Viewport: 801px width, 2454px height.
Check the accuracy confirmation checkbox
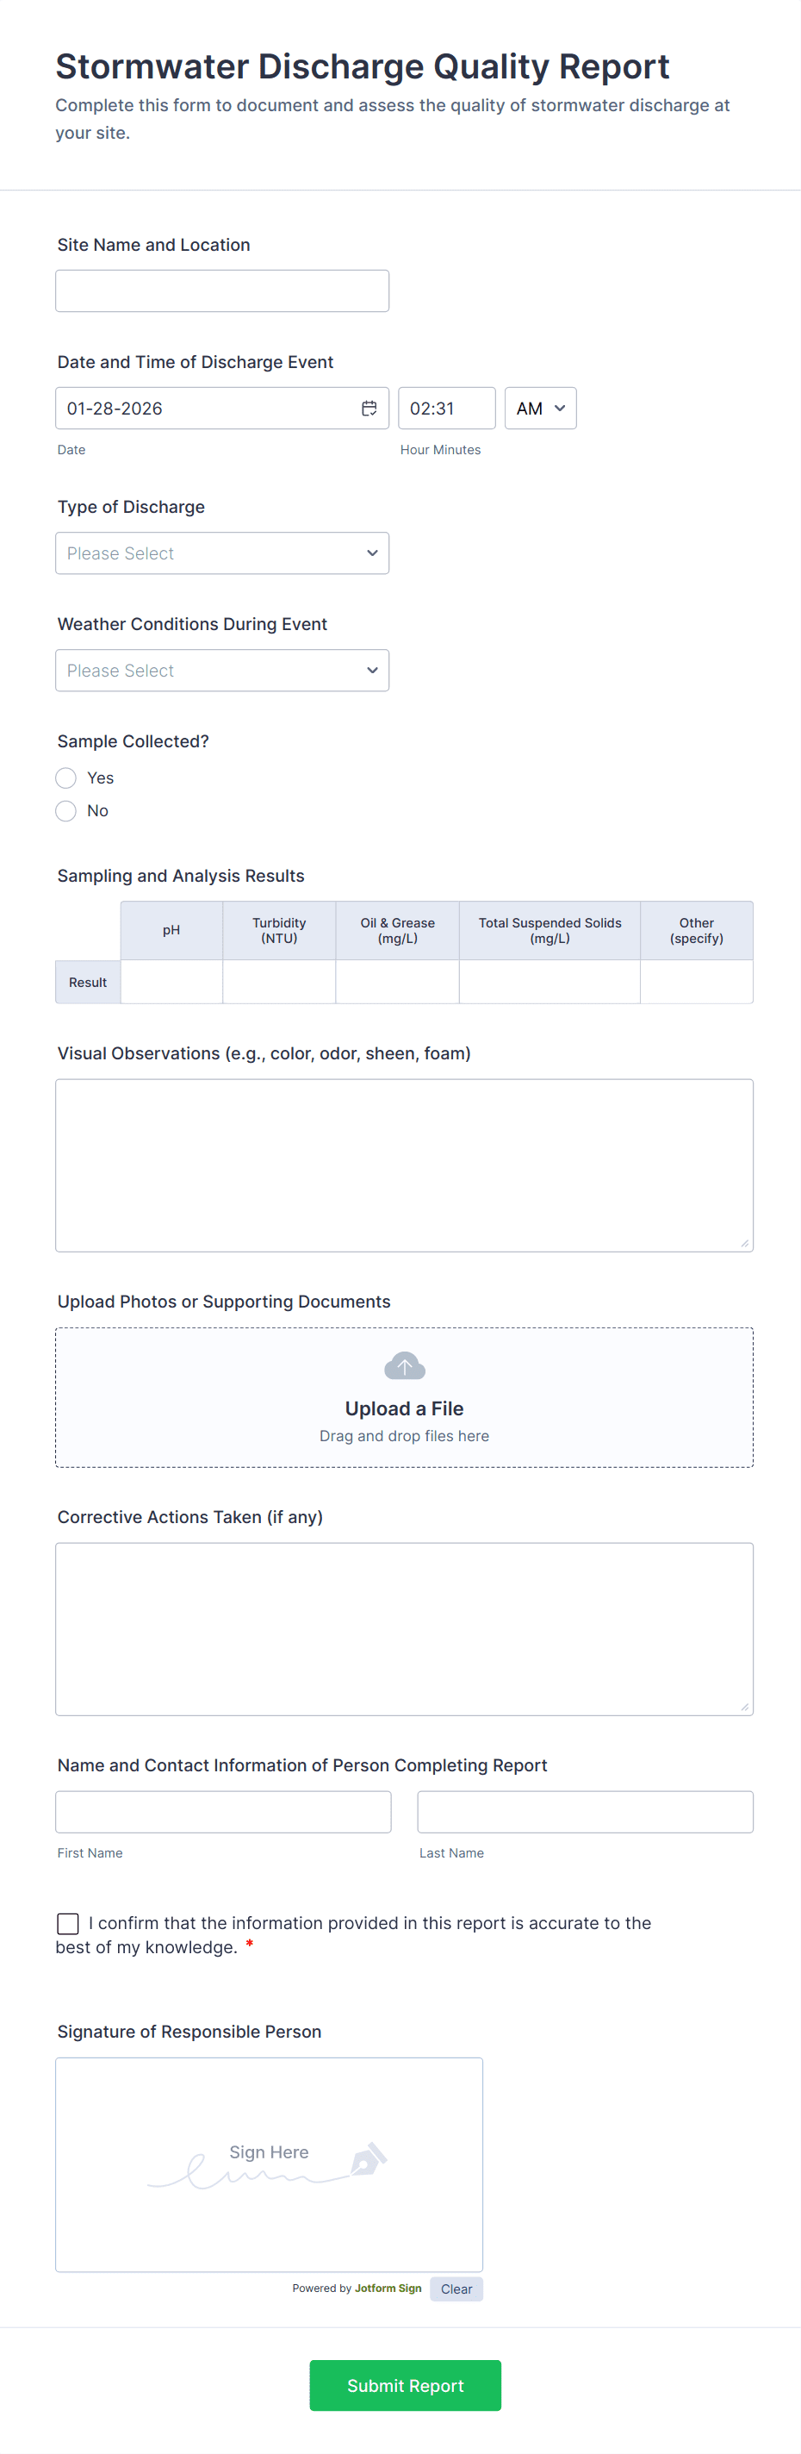click(68, 1923)
